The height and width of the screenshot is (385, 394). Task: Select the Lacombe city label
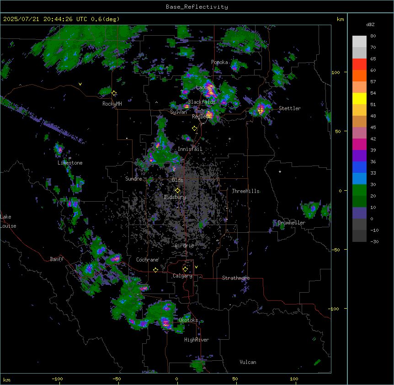click(206, 87)
